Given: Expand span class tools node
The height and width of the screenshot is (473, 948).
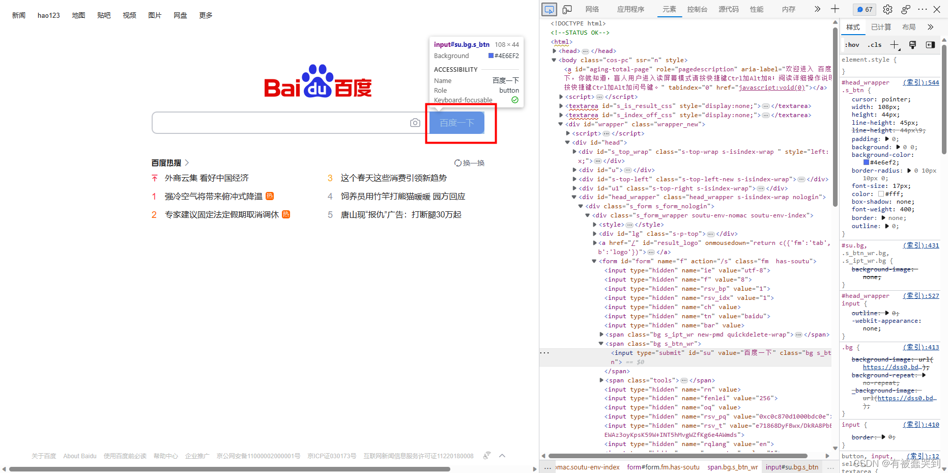Looking at the screenshot, I should pyautogui.click(x=601, y=380).
